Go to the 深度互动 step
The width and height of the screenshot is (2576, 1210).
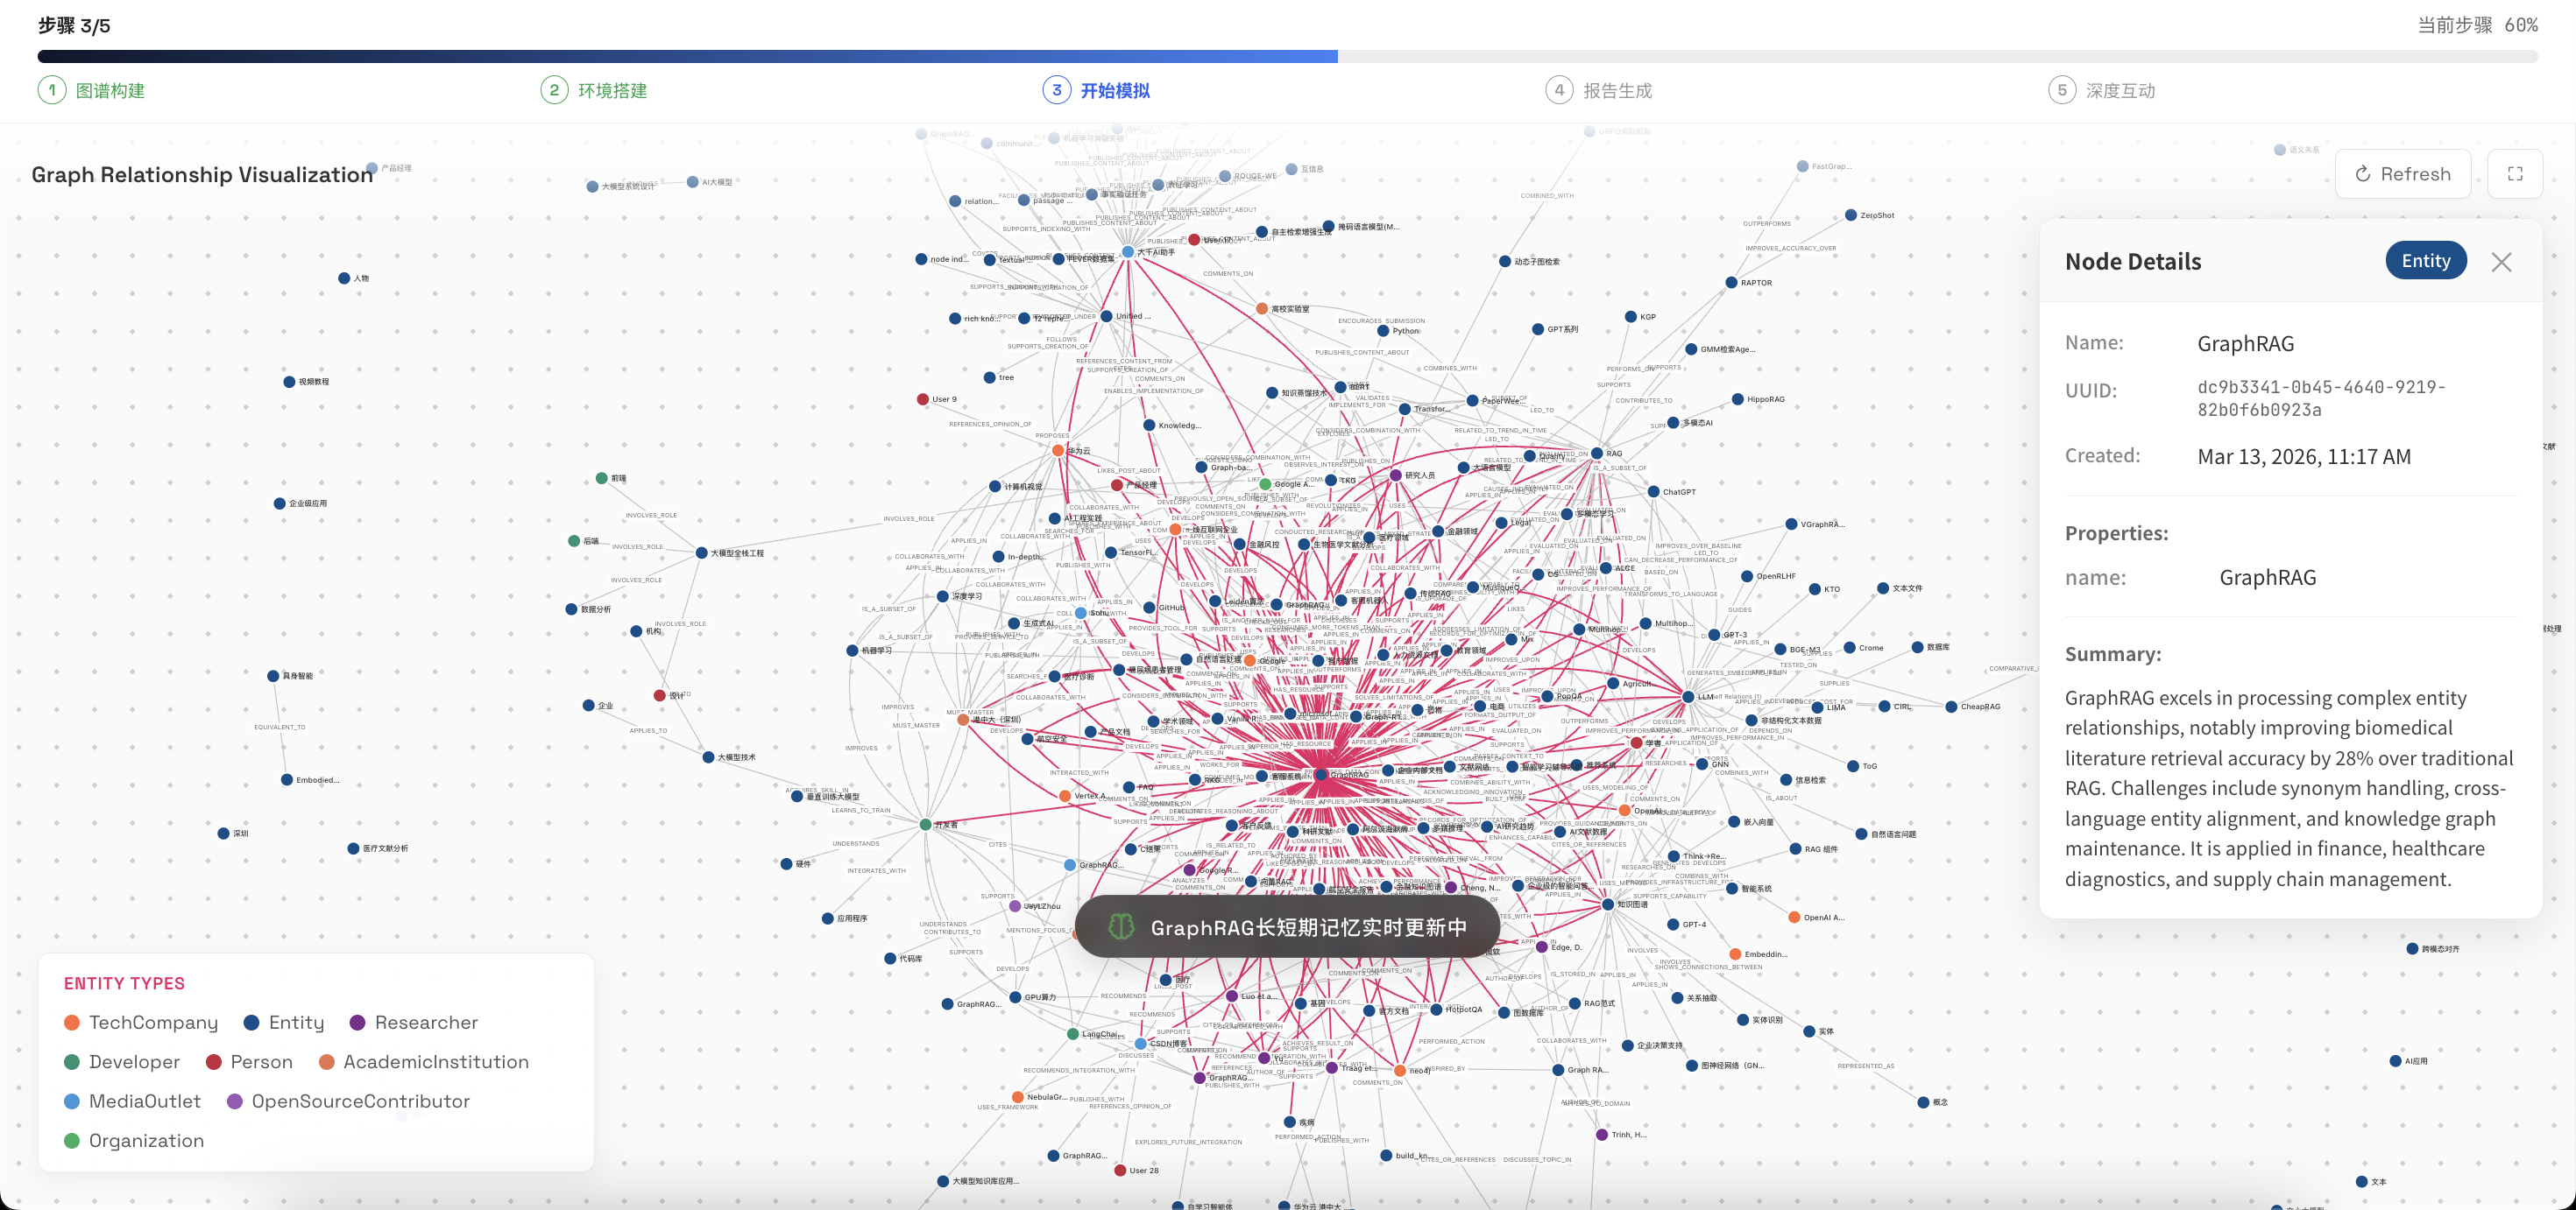click(x=2101, y=91)
